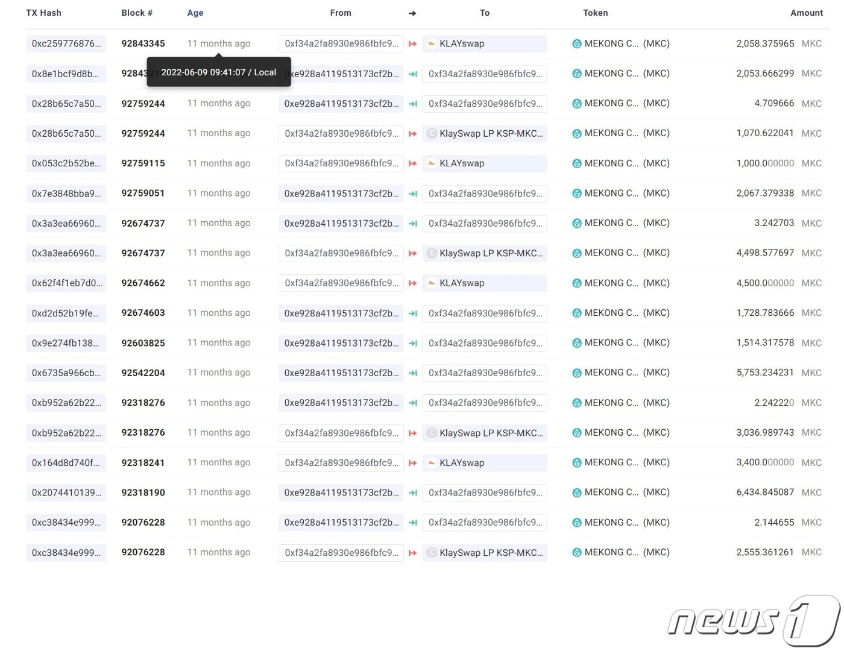844x654 pixels.
Task: Click KlaySwap LP contract icon in 2,555.361261 row
Action: (432, 552)
